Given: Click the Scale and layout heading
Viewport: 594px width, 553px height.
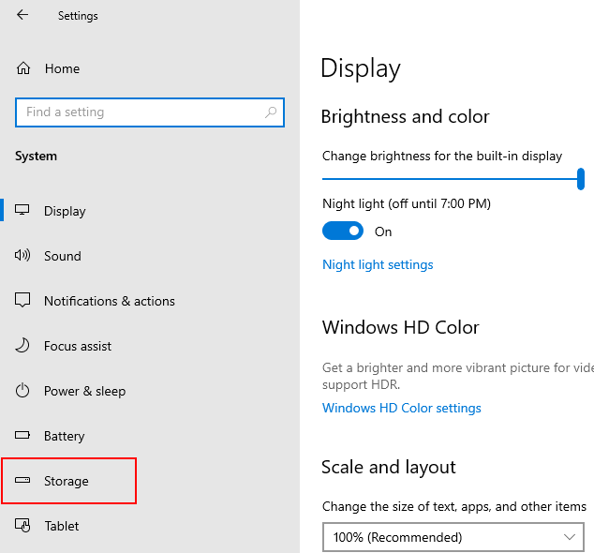Looking at the screenshot, I should [389, 467].
